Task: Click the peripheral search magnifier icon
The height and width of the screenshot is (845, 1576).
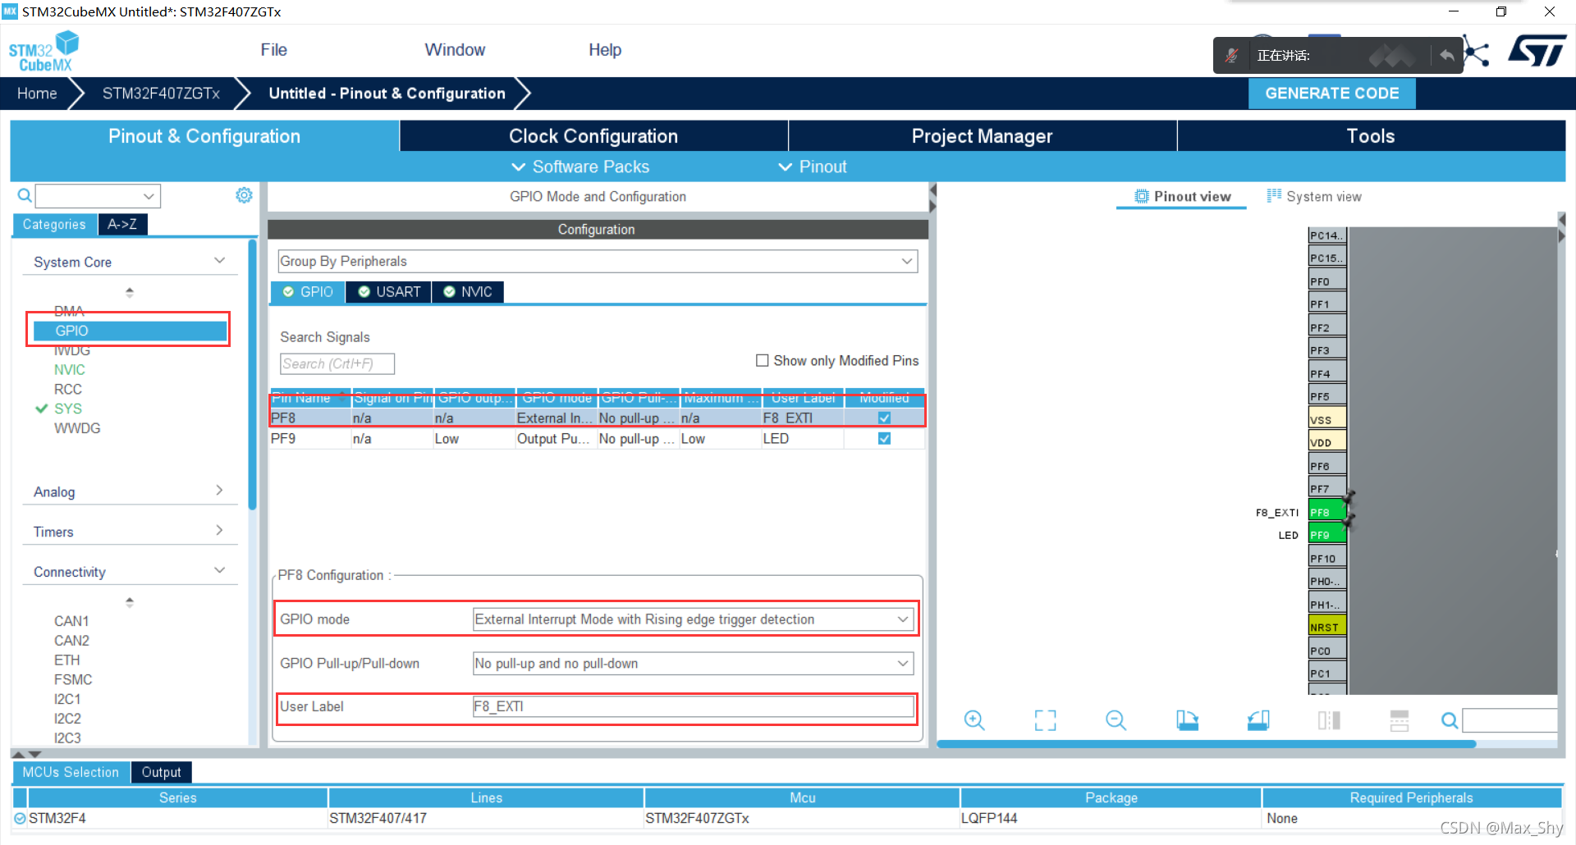Action: click(x=25, y=195)
